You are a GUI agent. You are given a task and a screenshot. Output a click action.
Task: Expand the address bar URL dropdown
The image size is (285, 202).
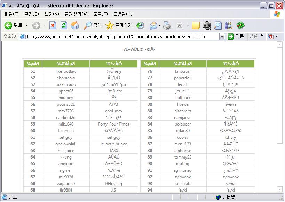(222, 37)
